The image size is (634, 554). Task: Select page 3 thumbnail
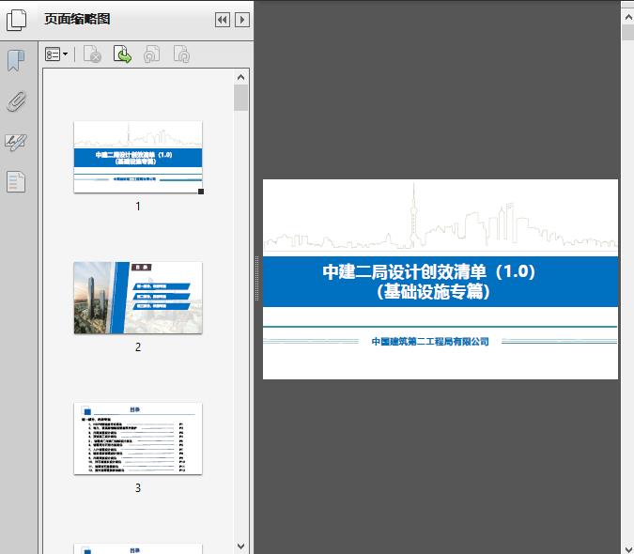(138, 439)
